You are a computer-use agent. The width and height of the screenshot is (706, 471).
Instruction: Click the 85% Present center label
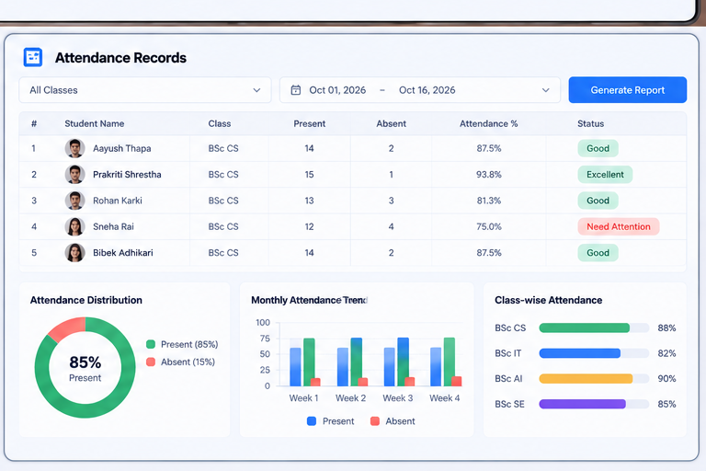85,368
